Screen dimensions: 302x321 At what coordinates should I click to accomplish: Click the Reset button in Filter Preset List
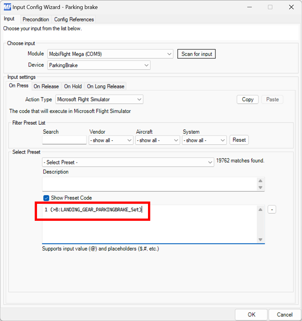pos(239,140)
